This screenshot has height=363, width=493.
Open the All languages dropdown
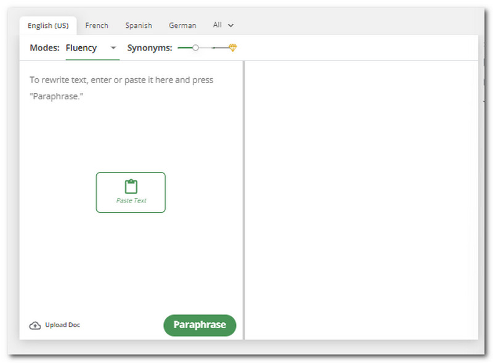222,25
